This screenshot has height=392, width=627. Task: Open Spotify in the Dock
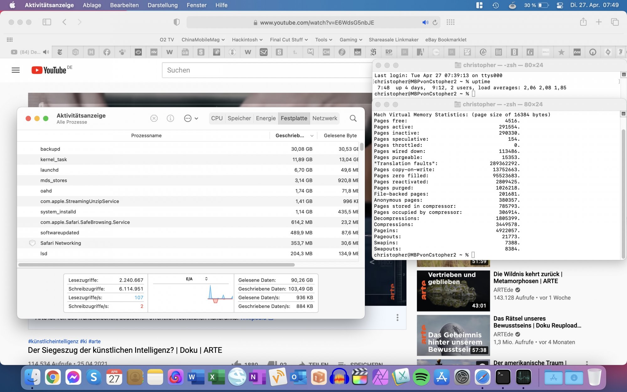click(421, 377)
